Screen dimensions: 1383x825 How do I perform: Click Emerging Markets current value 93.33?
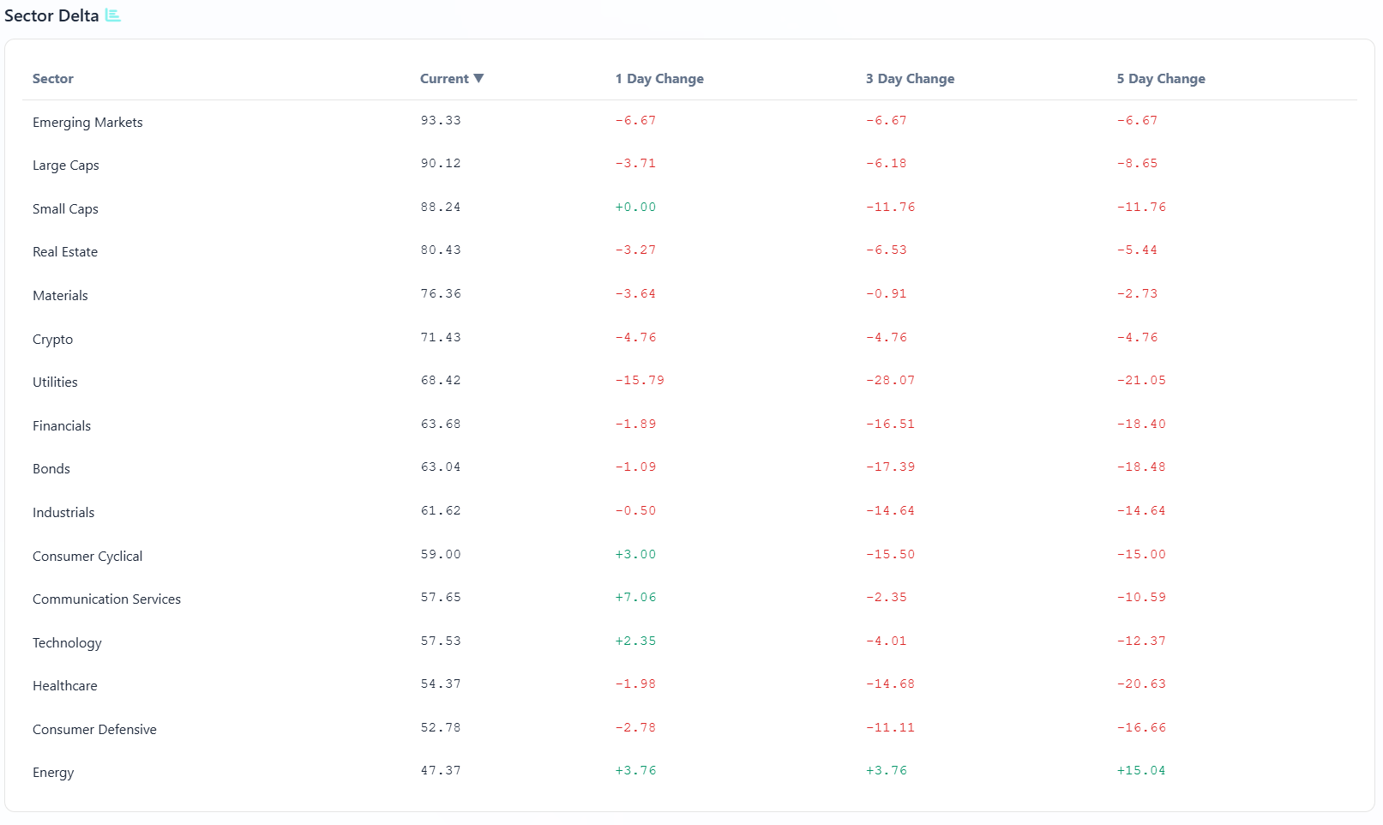pyautogui.click(x=441, y=120)
